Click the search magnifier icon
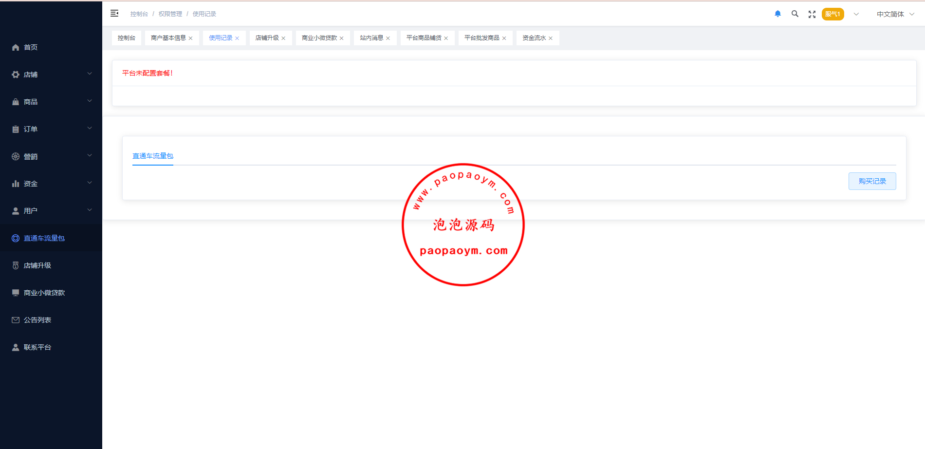 pos(795,14)
